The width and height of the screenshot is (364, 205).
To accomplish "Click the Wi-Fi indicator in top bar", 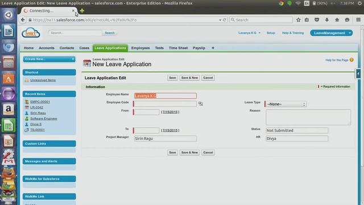I will click(298, 3).
